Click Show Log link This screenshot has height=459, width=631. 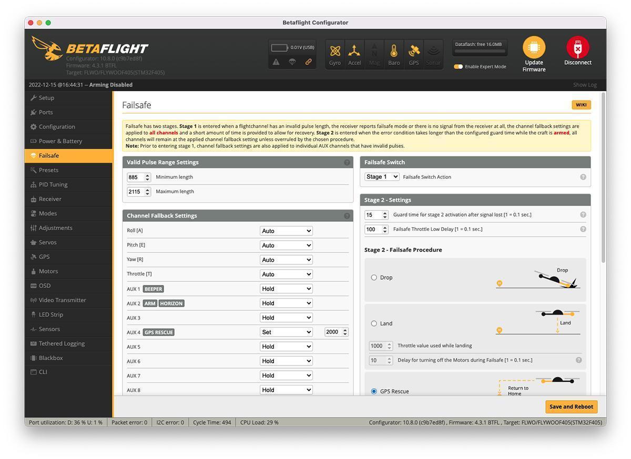pos(585,85)
